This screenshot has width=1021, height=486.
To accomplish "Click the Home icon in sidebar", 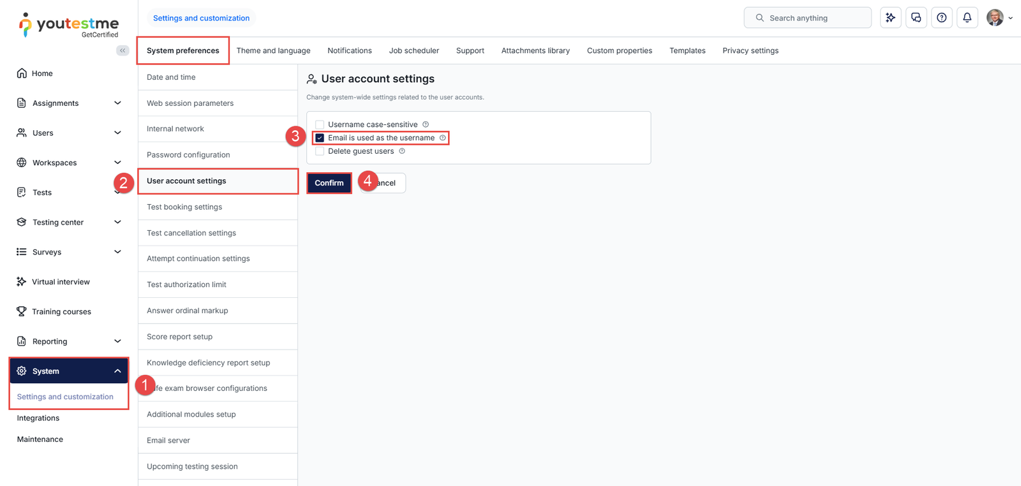I will tap(22, 73).
